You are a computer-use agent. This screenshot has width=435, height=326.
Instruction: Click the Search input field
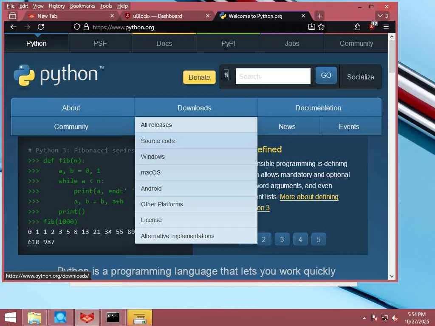pyautogui.click(x=273, y=76)
